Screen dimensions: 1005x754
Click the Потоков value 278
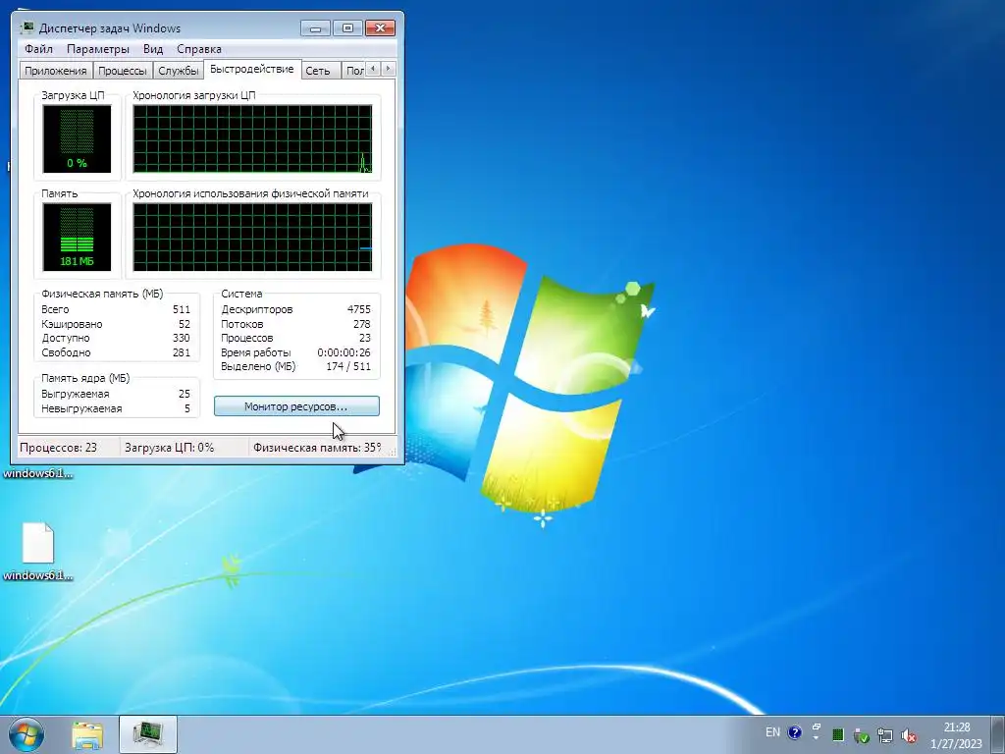tap(362, 324)
